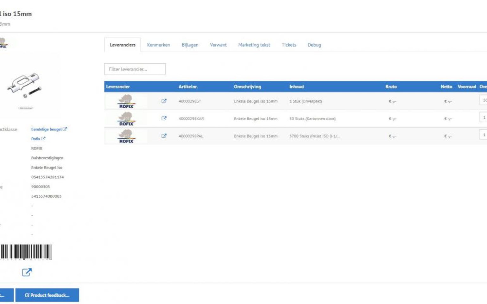Sort by the Bruto column header

pyautogui.click(x=391, y=87)
